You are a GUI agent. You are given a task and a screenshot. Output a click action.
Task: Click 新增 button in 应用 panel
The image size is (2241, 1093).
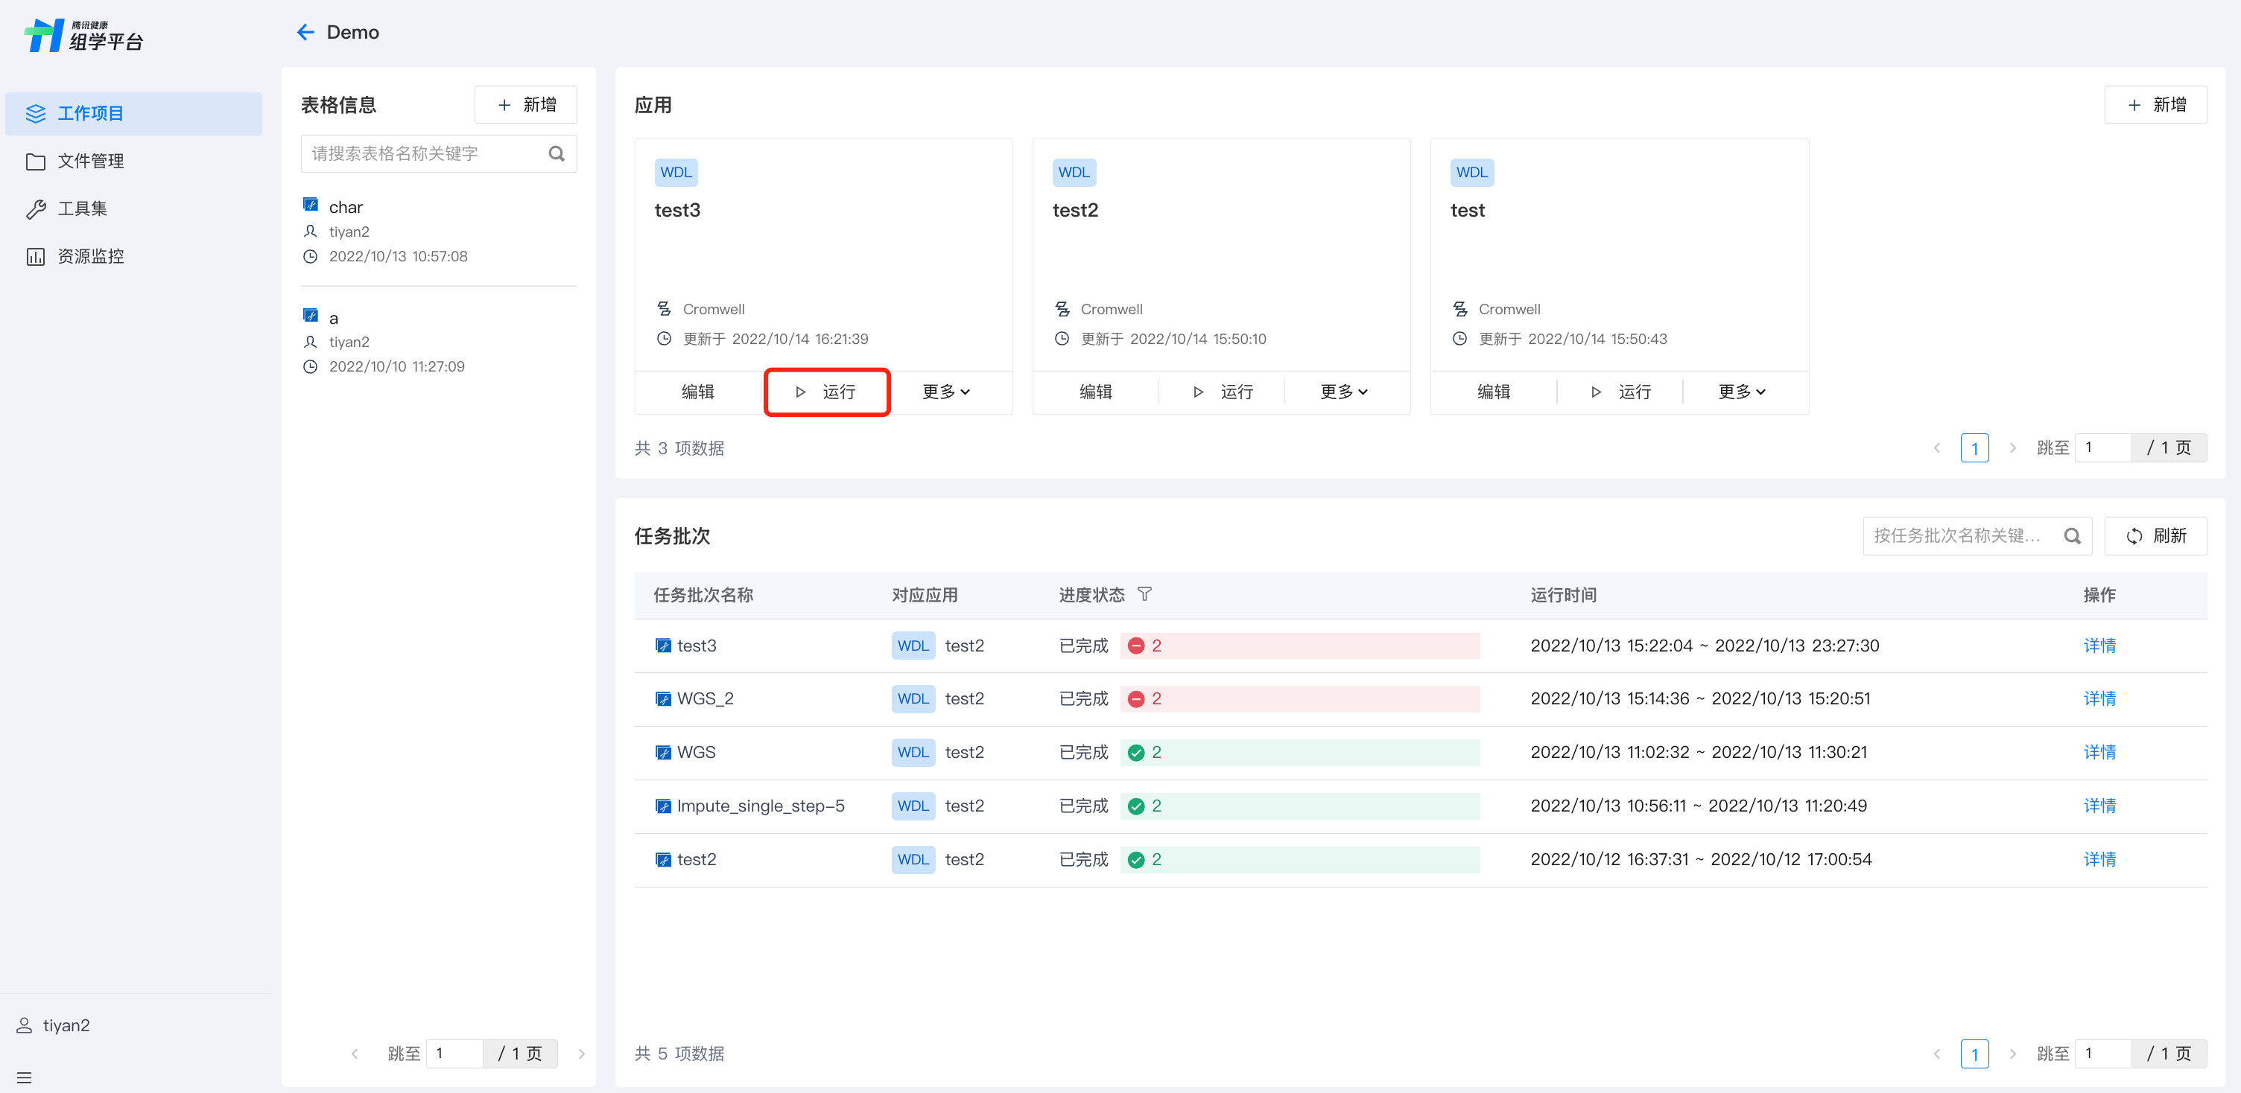pos(2155,105)
